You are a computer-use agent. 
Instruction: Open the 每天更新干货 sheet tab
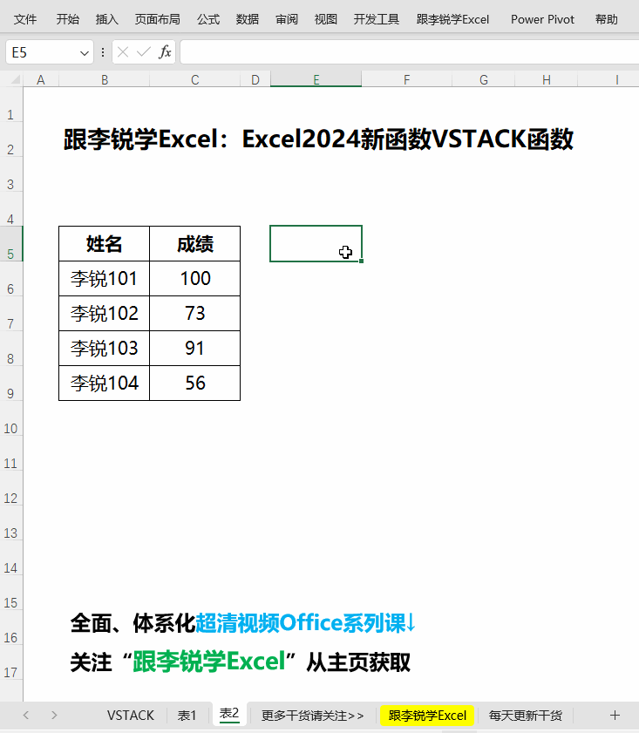pos(526,716)
